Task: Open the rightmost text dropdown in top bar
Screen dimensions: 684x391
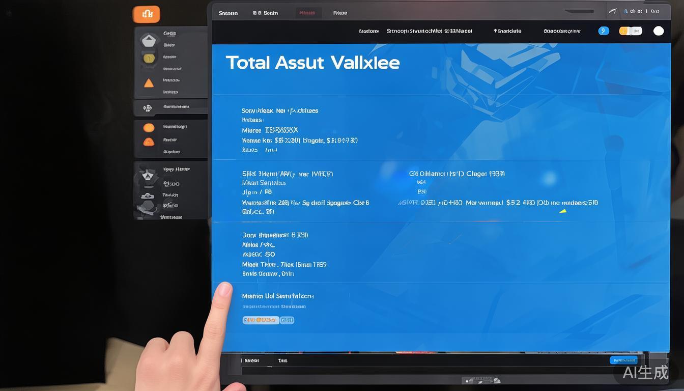Action: point(561,31)
